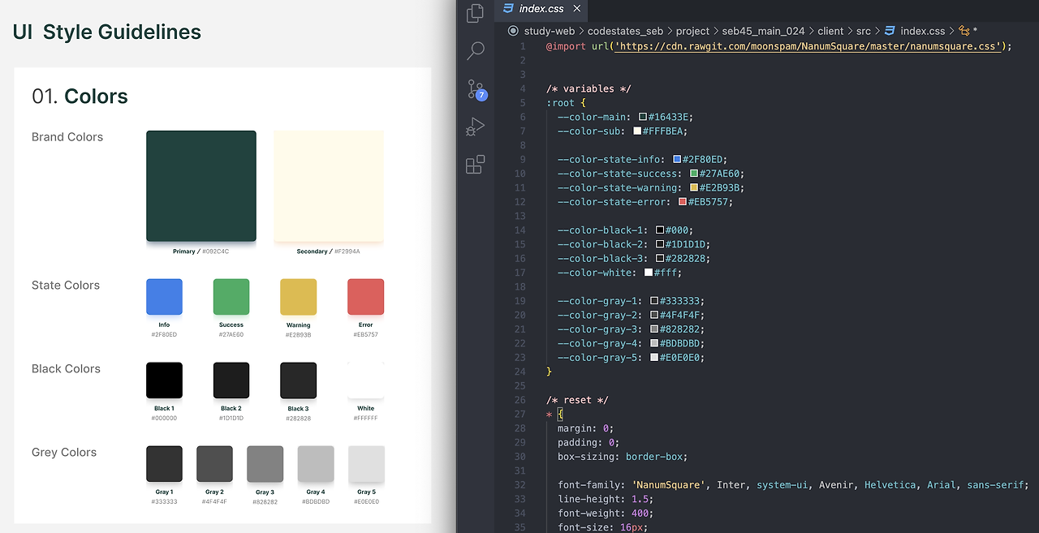The image size is (1039, 533).
Task: Select the Warning state color tile
Action: 298,297
